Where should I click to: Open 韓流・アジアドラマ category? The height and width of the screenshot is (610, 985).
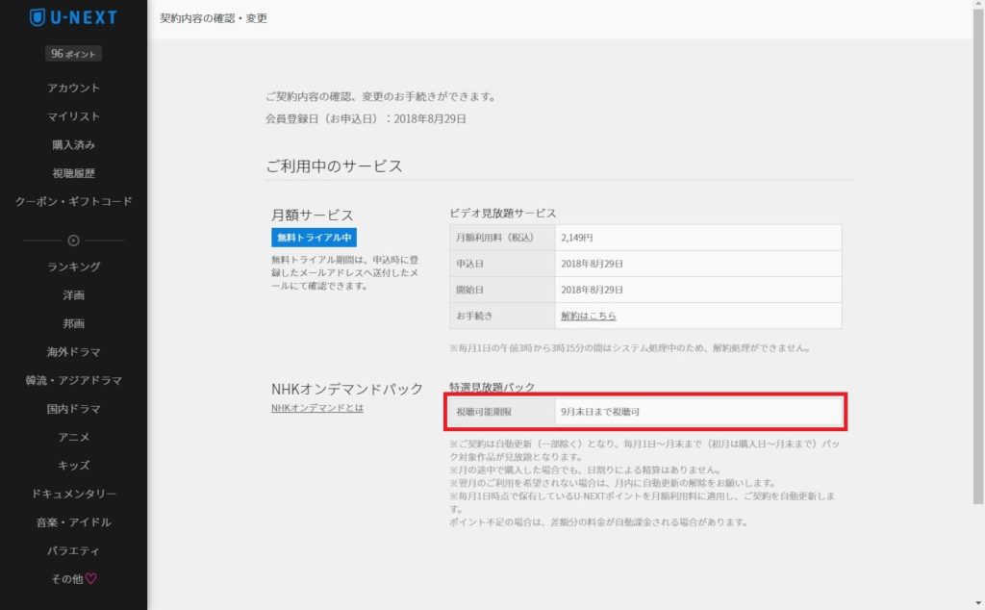click(73, 380)
